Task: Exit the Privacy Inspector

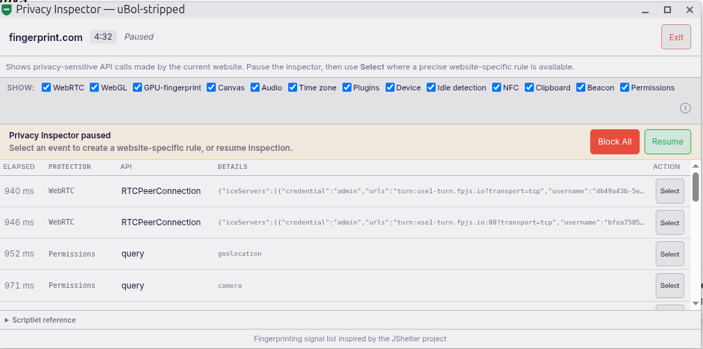Action: coord(676,37)
